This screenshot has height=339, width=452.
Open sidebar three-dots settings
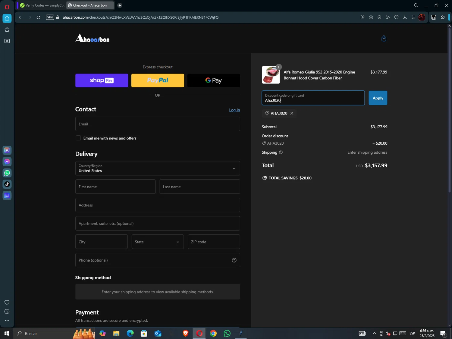click(x=7, y=321)
